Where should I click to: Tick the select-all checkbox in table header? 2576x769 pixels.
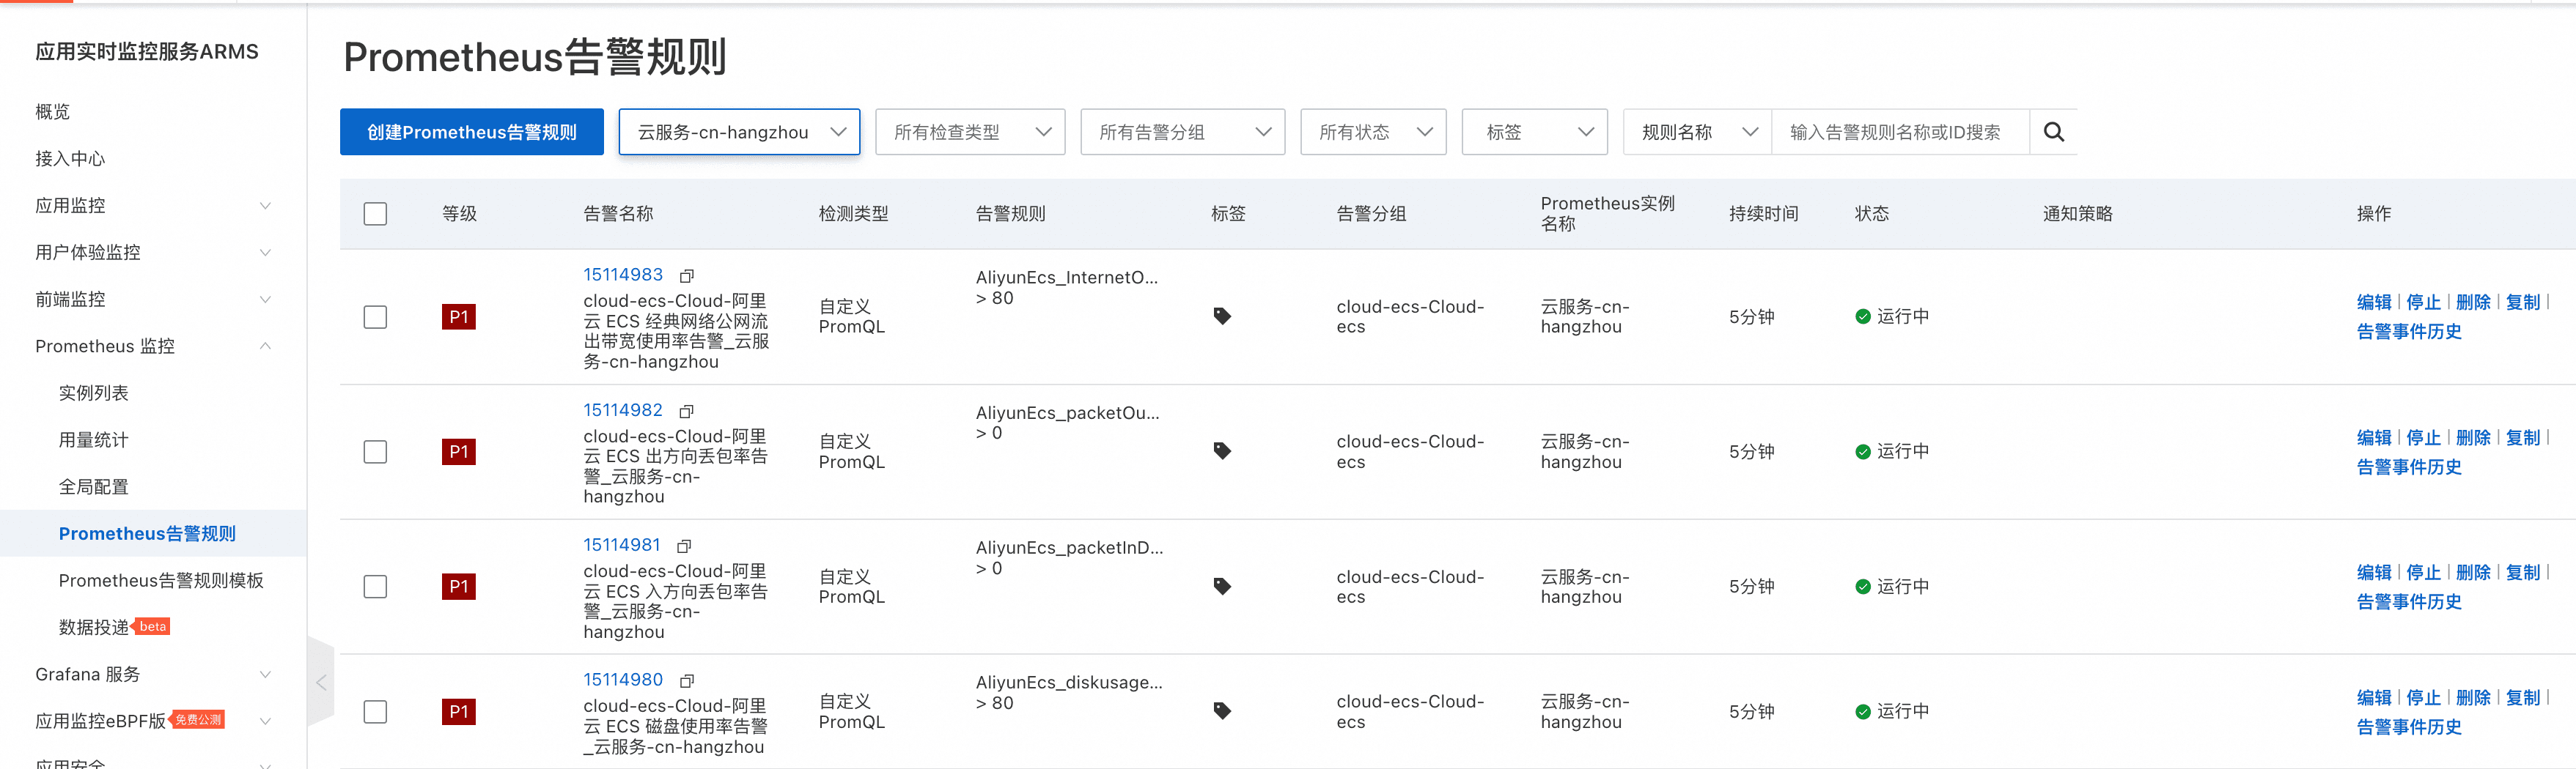pyautogui.click(x=375, y=214)
